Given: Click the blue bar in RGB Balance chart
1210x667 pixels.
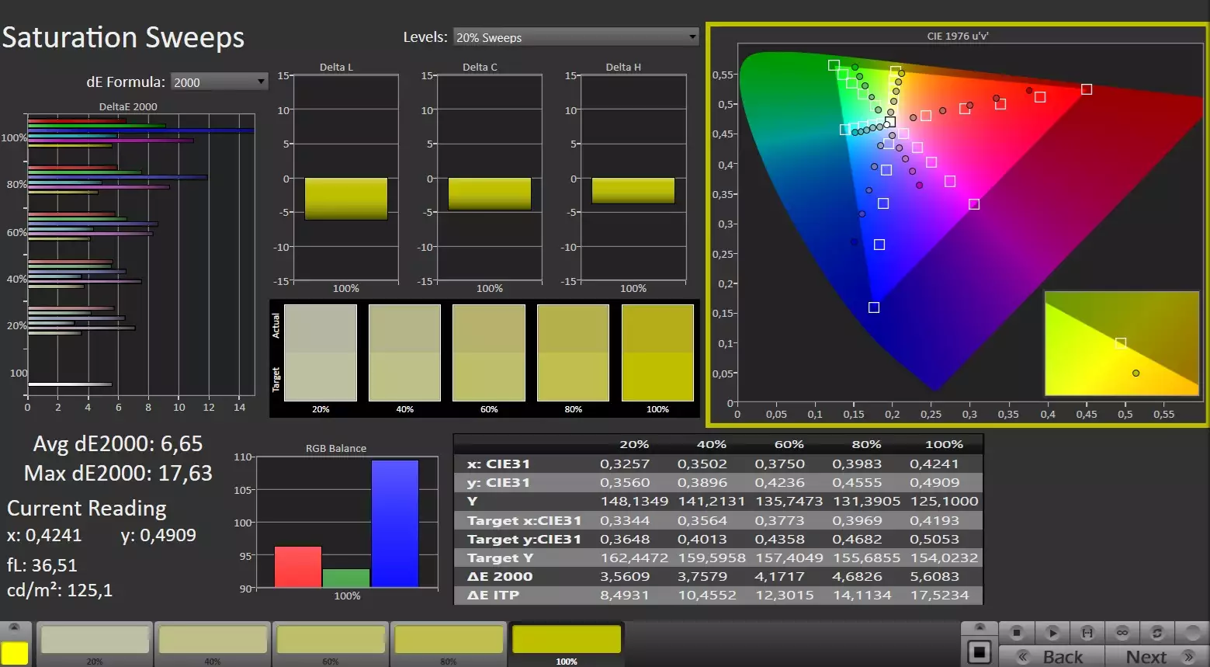Looking at the screenshot, I should [x=394, y=523].
